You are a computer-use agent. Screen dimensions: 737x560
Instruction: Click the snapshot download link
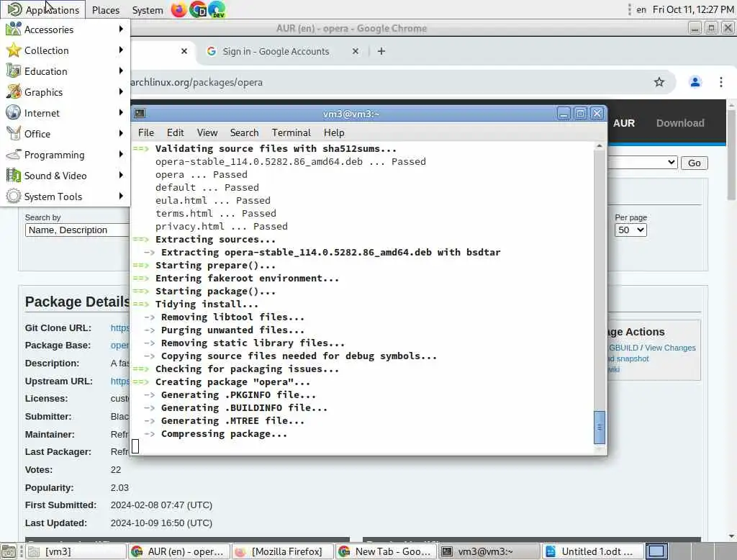click(628, 358)
